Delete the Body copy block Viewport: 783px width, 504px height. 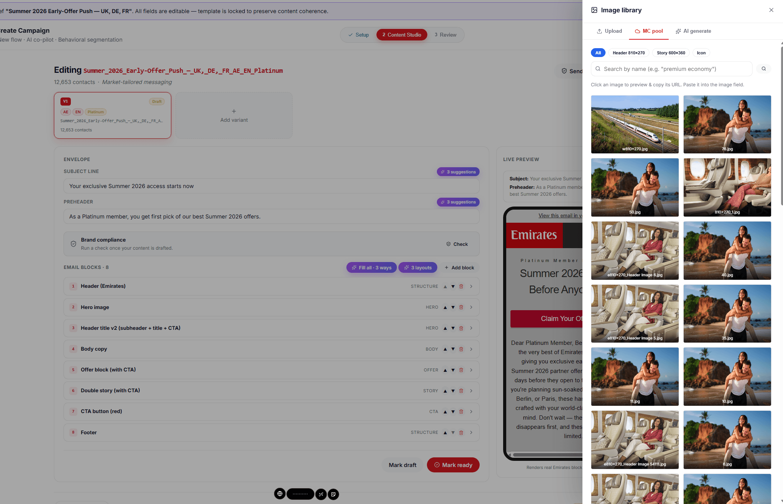click(461, 349)
